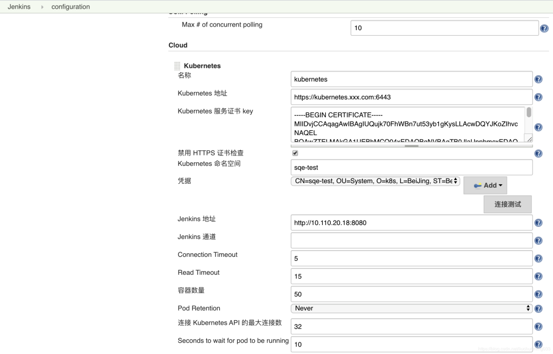Image resolution: width=553 pixels, height=354 pixels.
Task: Click the textarea horizontal resize bar
Action: [x=412, y=145]
